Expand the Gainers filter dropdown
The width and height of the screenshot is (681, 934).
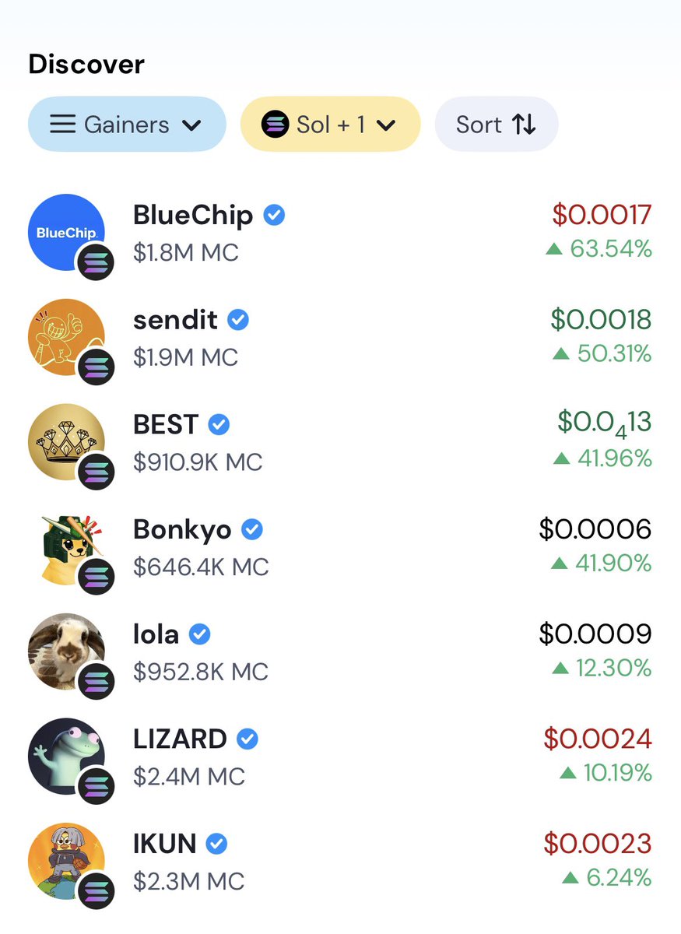(127, 124)
